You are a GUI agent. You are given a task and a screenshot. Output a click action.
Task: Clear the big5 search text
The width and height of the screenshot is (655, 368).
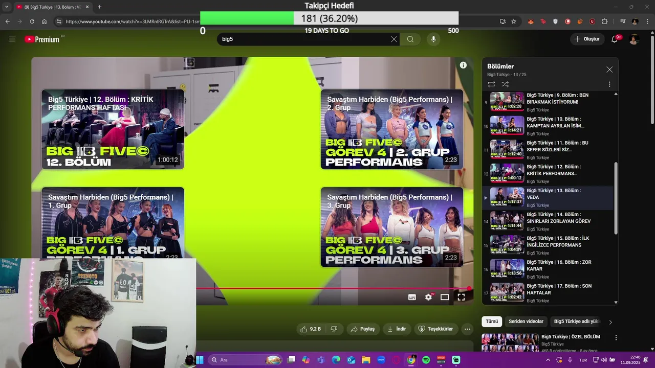point(394,39)
